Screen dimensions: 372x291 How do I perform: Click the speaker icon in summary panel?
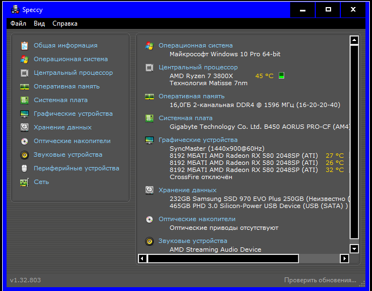(x=149, y=241)
